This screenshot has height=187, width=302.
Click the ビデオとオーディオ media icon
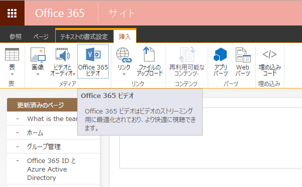click(x=63, y=54)
